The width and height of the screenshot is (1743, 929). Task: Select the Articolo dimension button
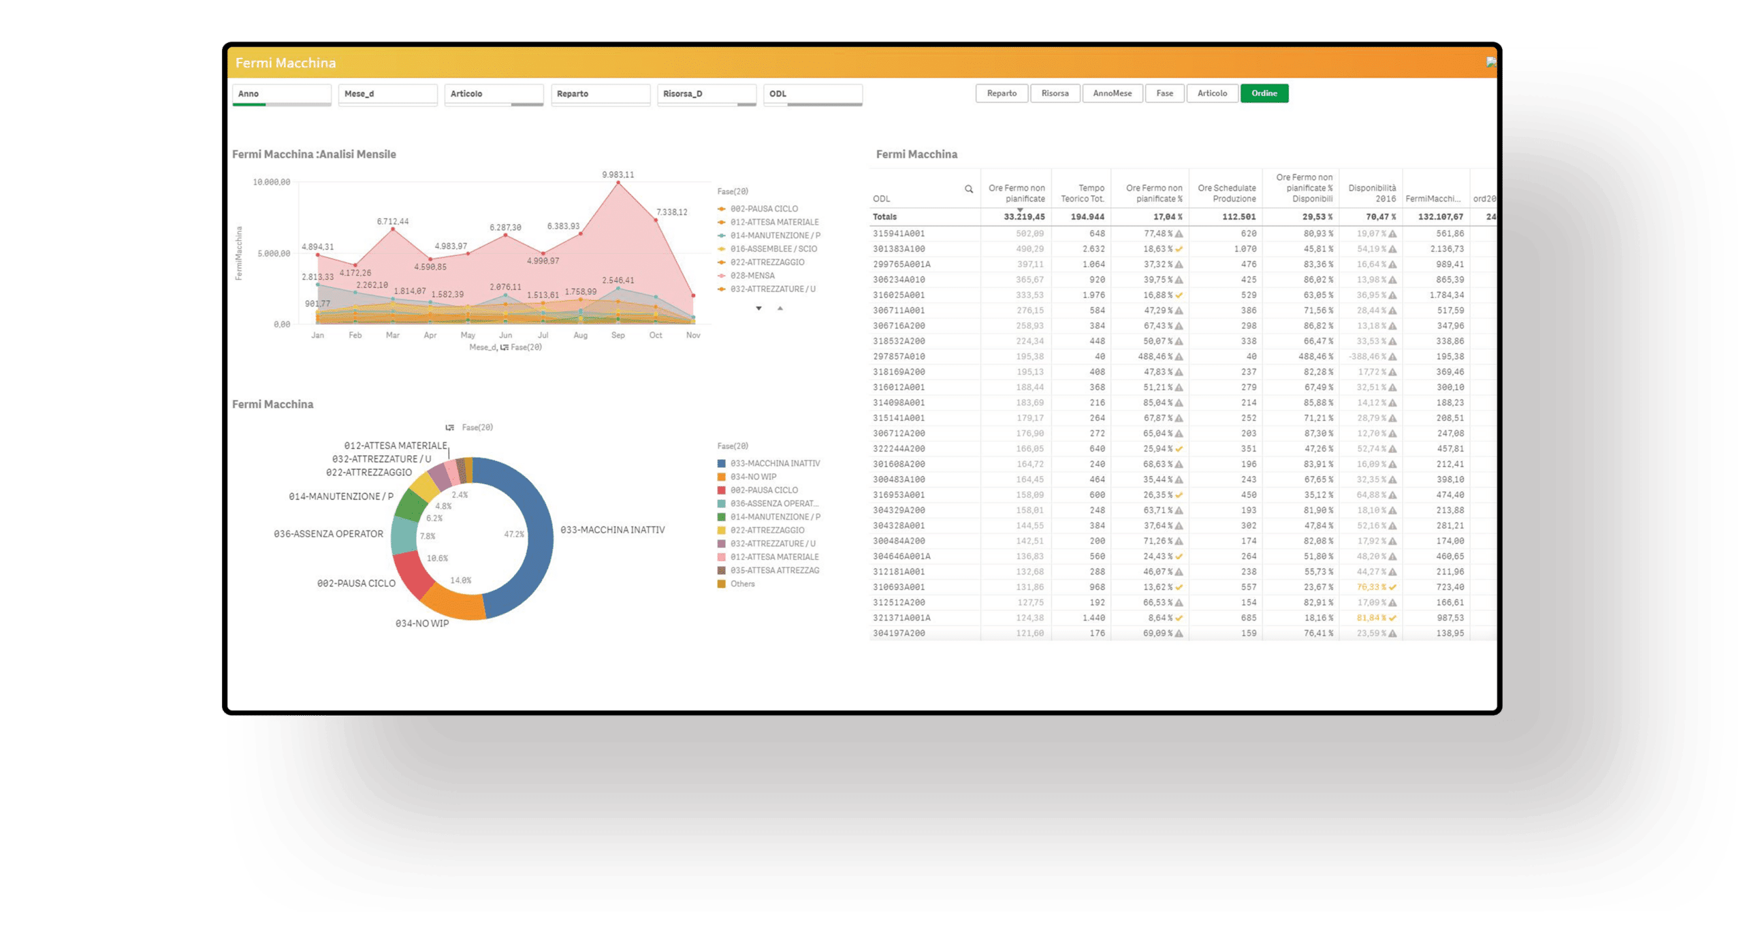(1212, 93)
